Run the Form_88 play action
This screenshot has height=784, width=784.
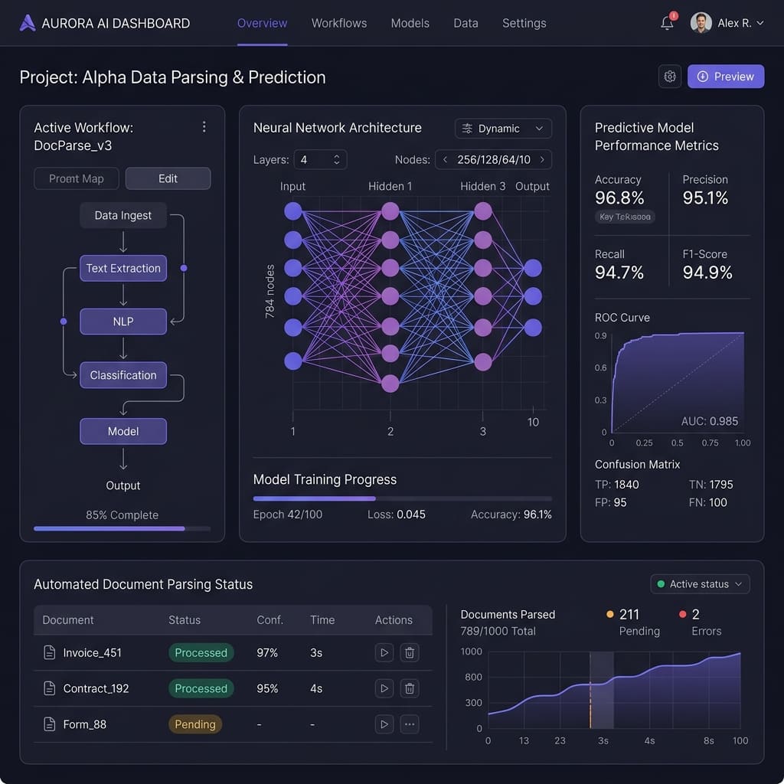tap(384, 724)
